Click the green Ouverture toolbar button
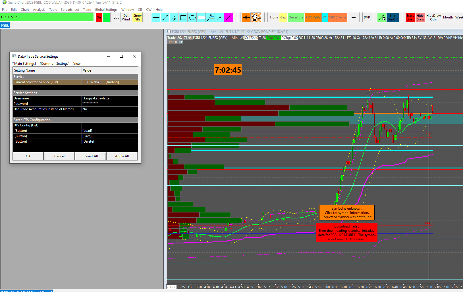Screen dimensions: 463x292 click(296, 18)
